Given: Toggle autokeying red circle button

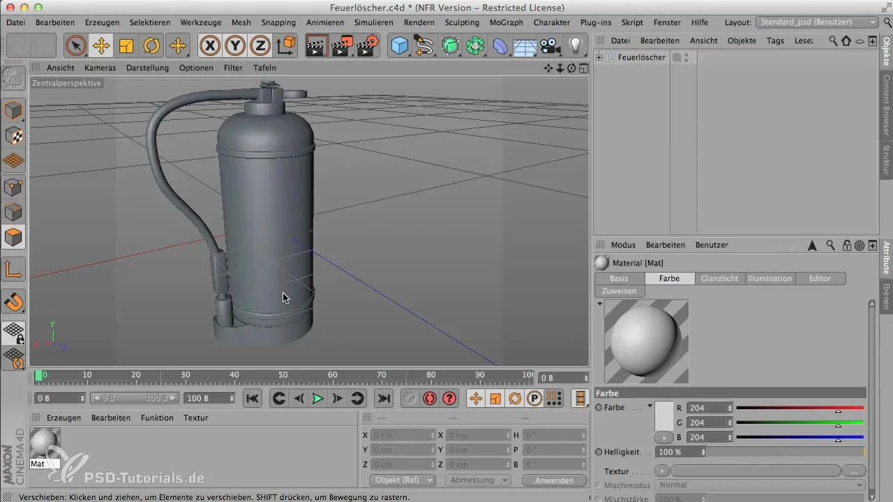Looking at the screenshot, I should [430, 398].
